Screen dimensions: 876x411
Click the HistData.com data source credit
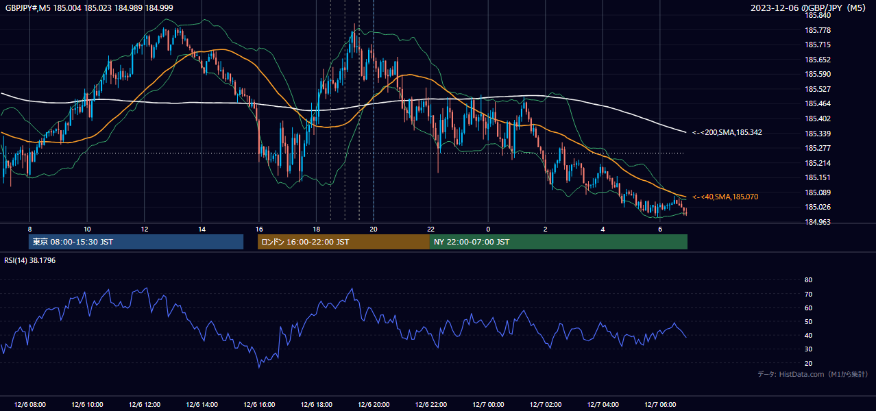pos(812,374)
